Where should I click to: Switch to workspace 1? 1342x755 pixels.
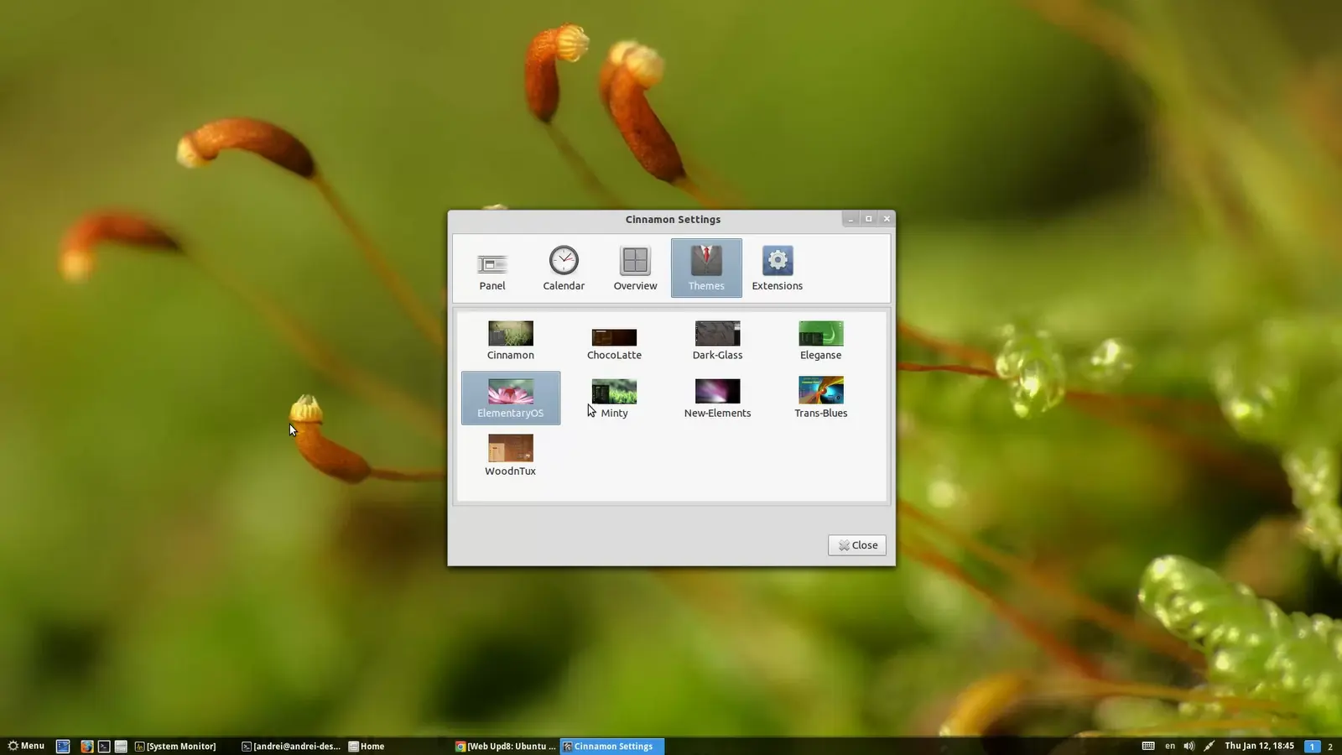(x=1312, y=747)
